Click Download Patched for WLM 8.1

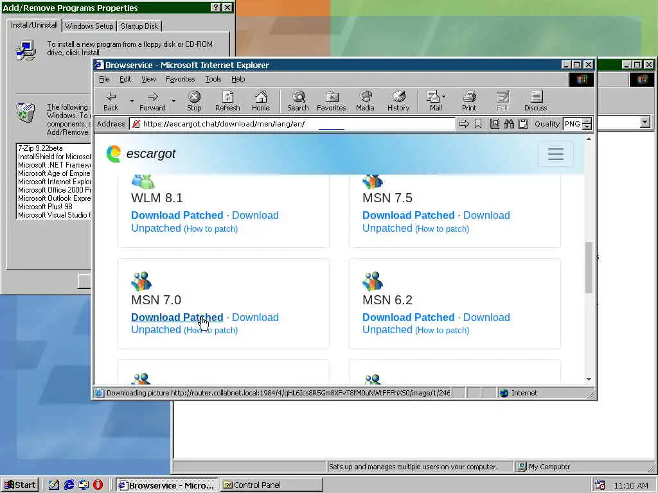[177, 215]
